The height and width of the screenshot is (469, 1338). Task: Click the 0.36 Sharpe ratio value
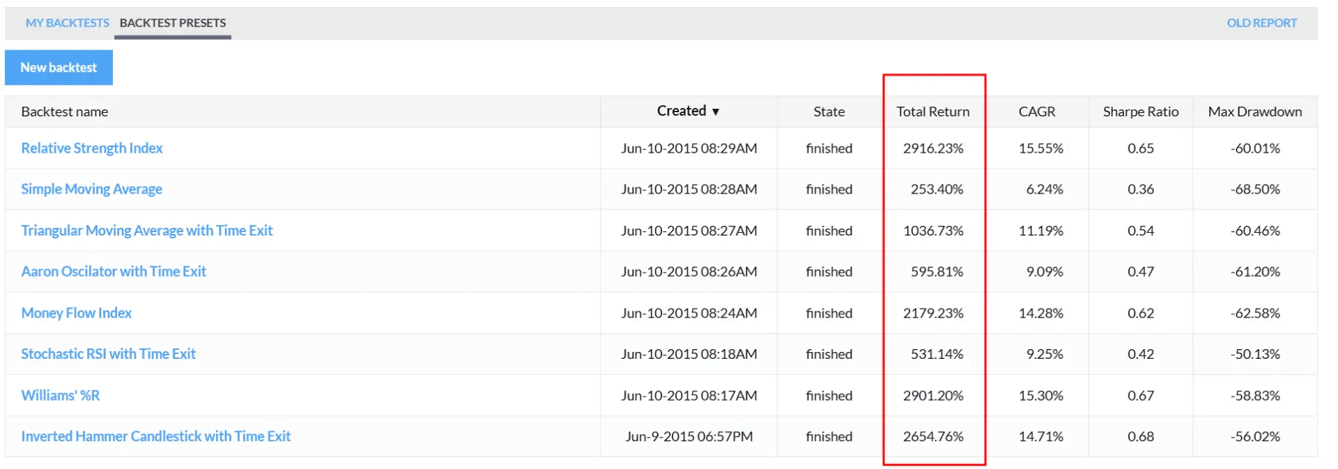click(x=1141, y=190)
